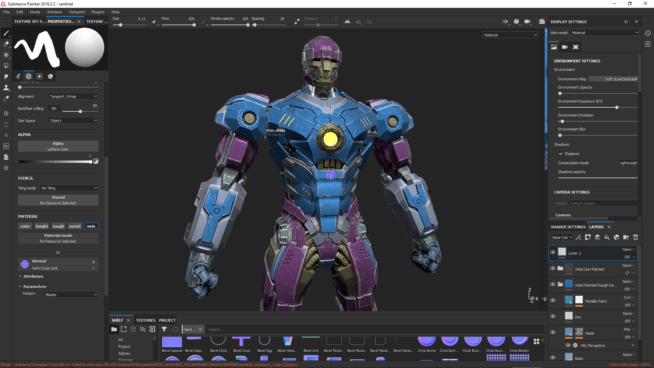Open the Window menu

(x=54, y=12)
